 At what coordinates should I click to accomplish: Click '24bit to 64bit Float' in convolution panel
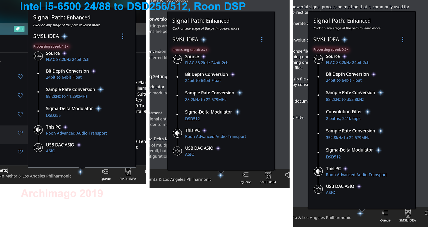[344, 80]
